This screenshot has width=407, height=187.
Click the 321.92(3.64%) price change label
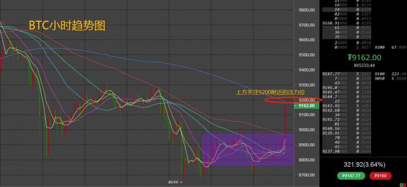(x=363, y=165)
